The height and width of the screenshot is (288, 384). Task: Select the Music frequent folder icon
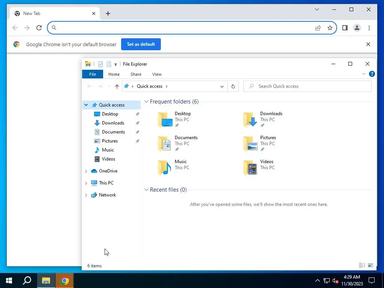click(165, 168)
